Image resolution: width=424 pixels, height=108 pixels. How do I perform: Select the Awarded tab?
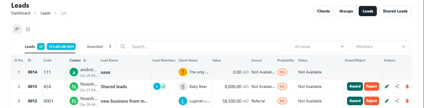pyautogui.click(x=95, y=46)
